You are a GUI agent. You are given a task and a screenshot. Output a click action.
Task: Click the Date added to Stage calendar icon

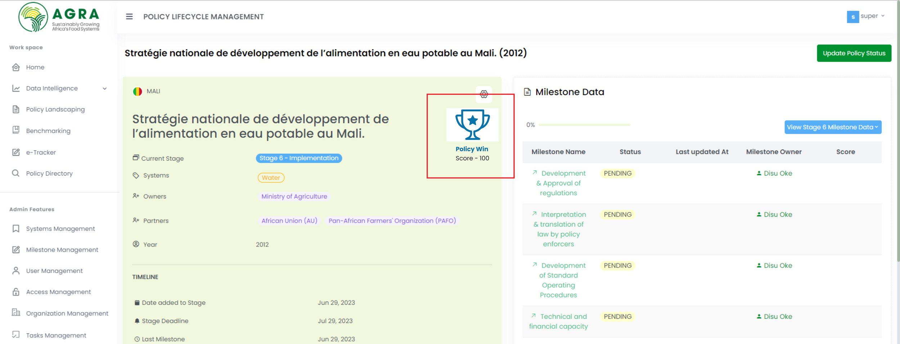click(137, 303)
